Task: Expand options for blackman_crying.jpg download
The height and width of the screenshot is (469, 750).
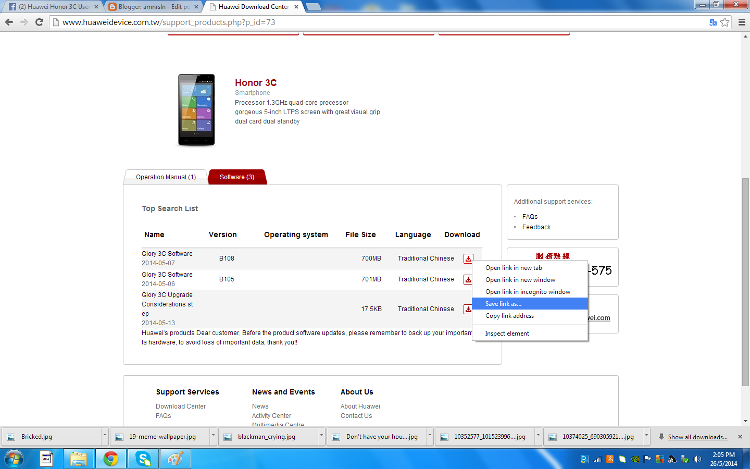Action: point(321,437)
